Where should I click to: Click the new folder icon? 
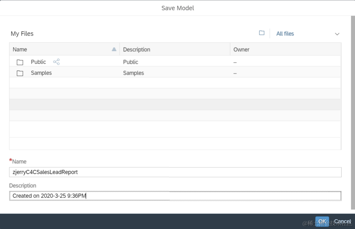click(262, 33)
